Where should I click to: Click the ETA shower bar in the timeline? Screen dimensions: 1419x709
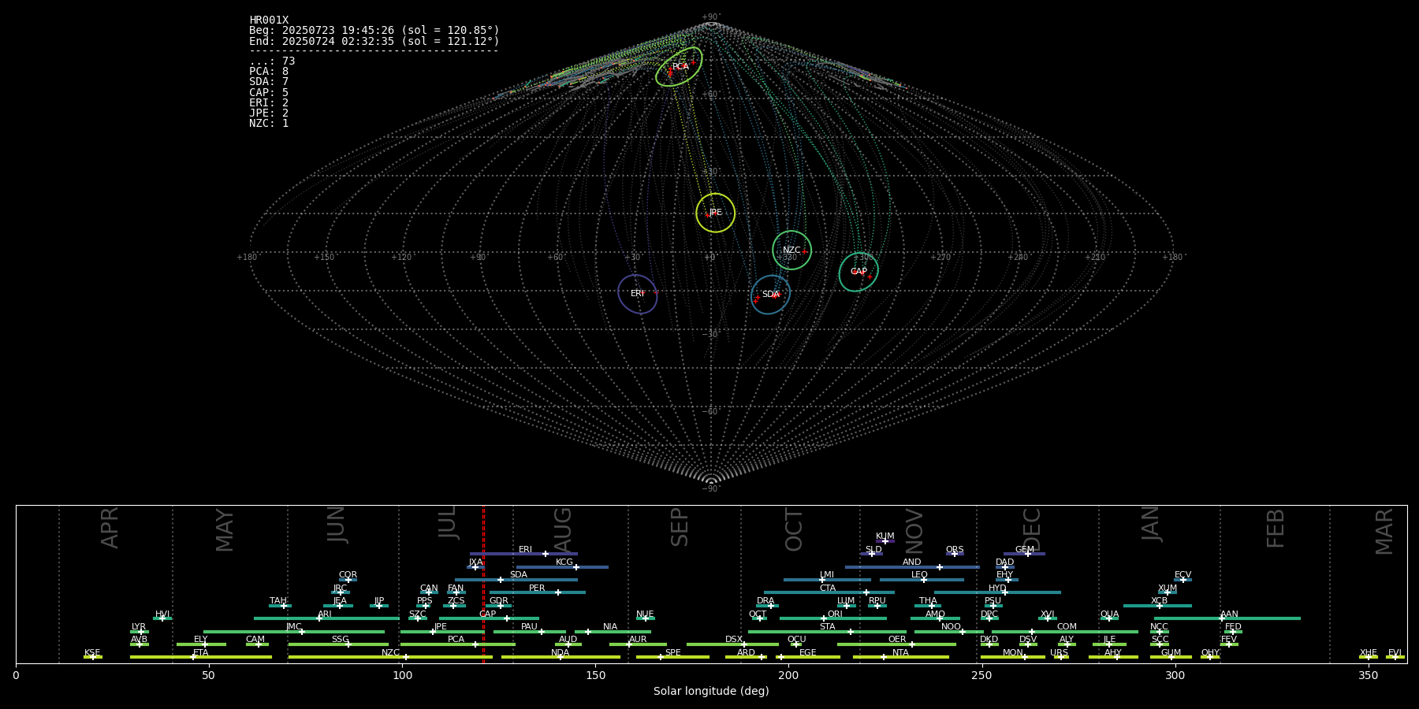click(201, 657)
